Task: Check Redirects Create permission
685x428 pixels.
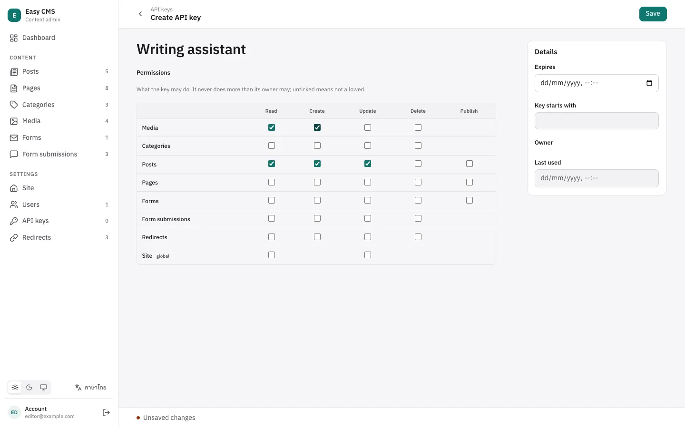Action: pyautogui.click(x=317, y=237)
